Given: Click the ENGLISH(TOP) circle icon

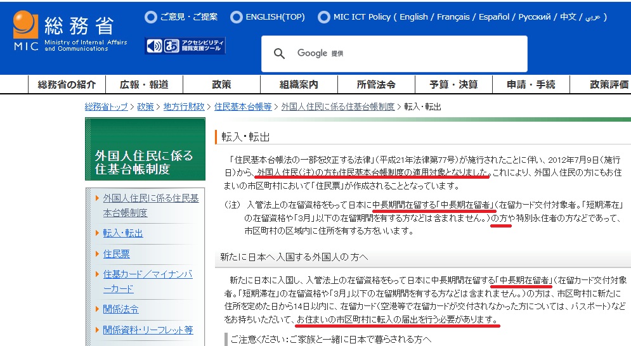Looking at the screenshot, I should (x=236, y=17).
